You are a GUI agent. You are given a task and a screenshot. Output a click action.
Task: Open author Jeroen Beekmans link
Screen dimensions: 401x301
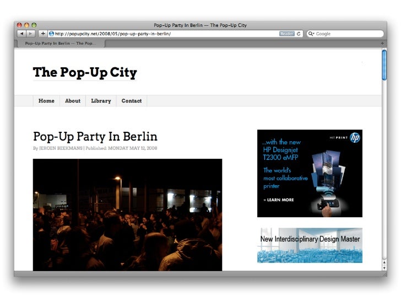tap(61, 148)
